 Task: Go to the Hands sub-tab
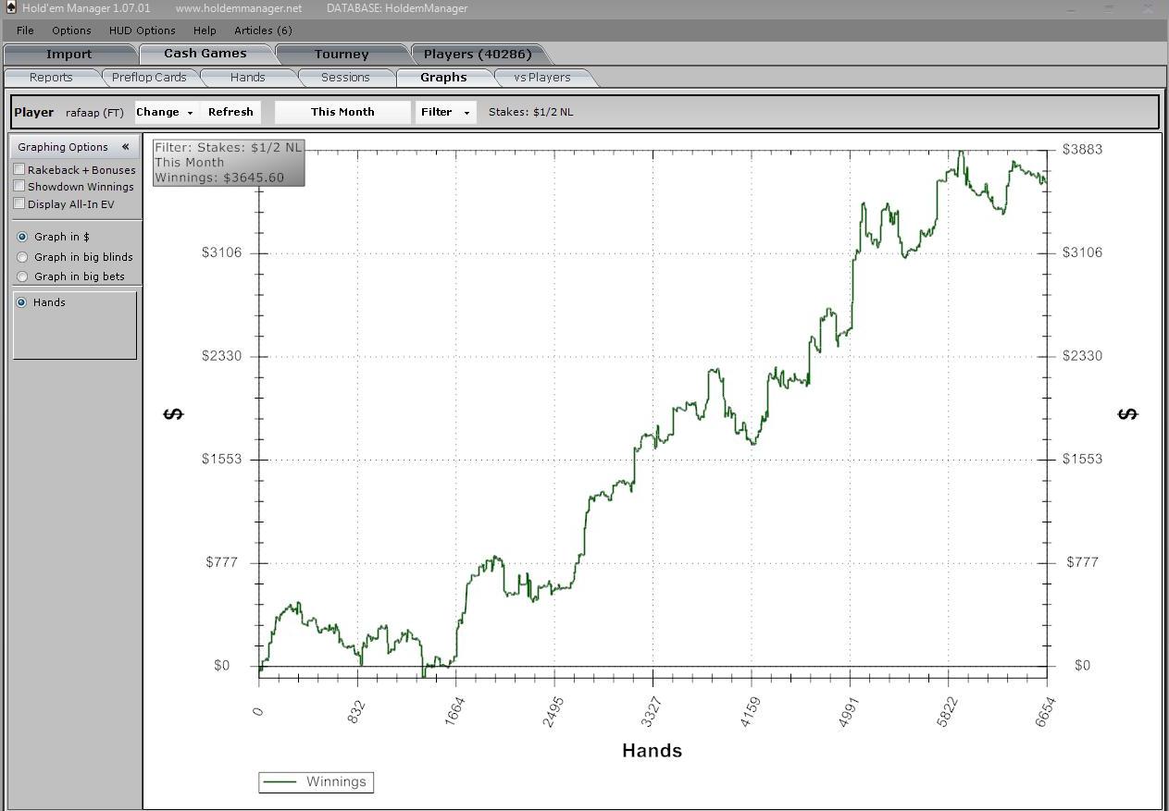tap(247, 78)
